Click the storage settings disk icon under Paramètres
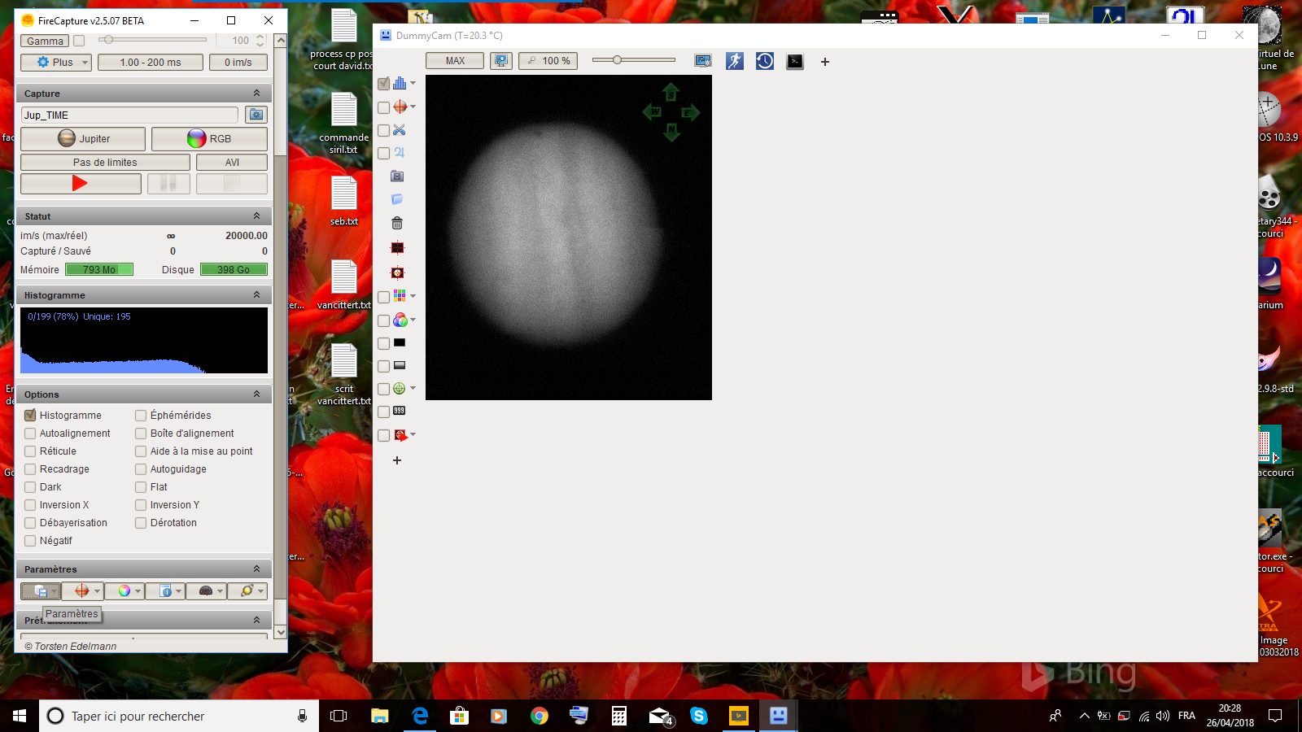The height and width of the screenshot is (732, 1302). [x=40, y=591]
